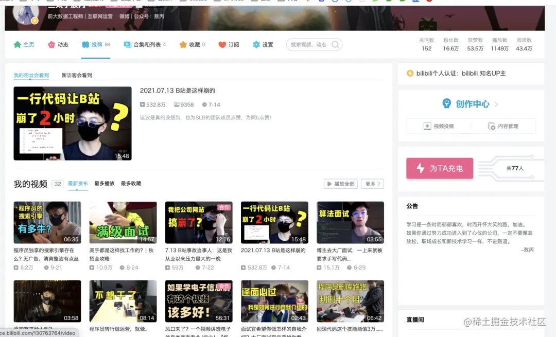Focus the 搜索视频、动态 search box
The image size is (556, 337).
[314, 45]
